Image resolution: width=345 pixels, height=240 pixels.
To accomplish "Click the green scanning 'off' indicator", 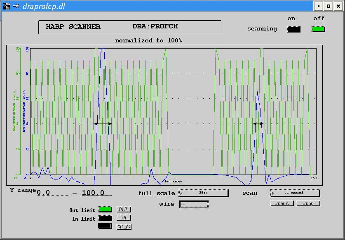I will pos(318,29).
